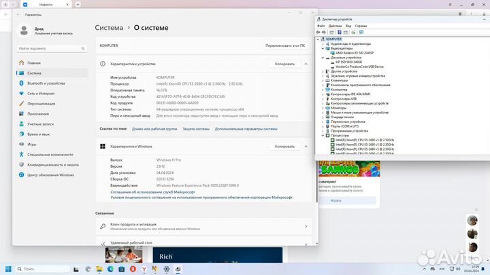Expand Аудиовходы и аудиовыходы node
Viewport: 490px width, 275px height.
tap(323, 44)
